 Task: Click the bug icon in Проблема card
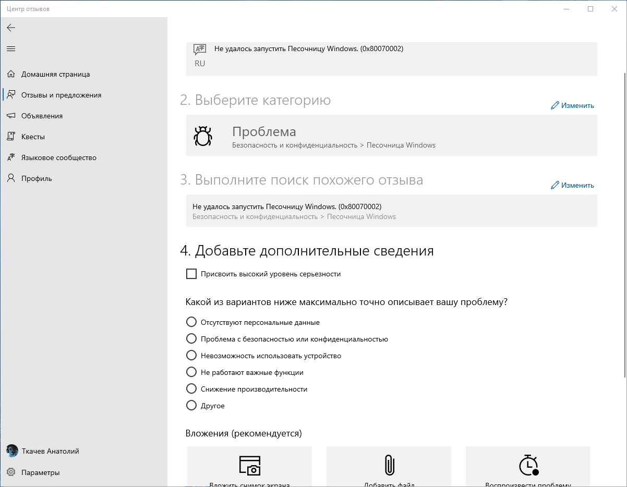(202, 136)
